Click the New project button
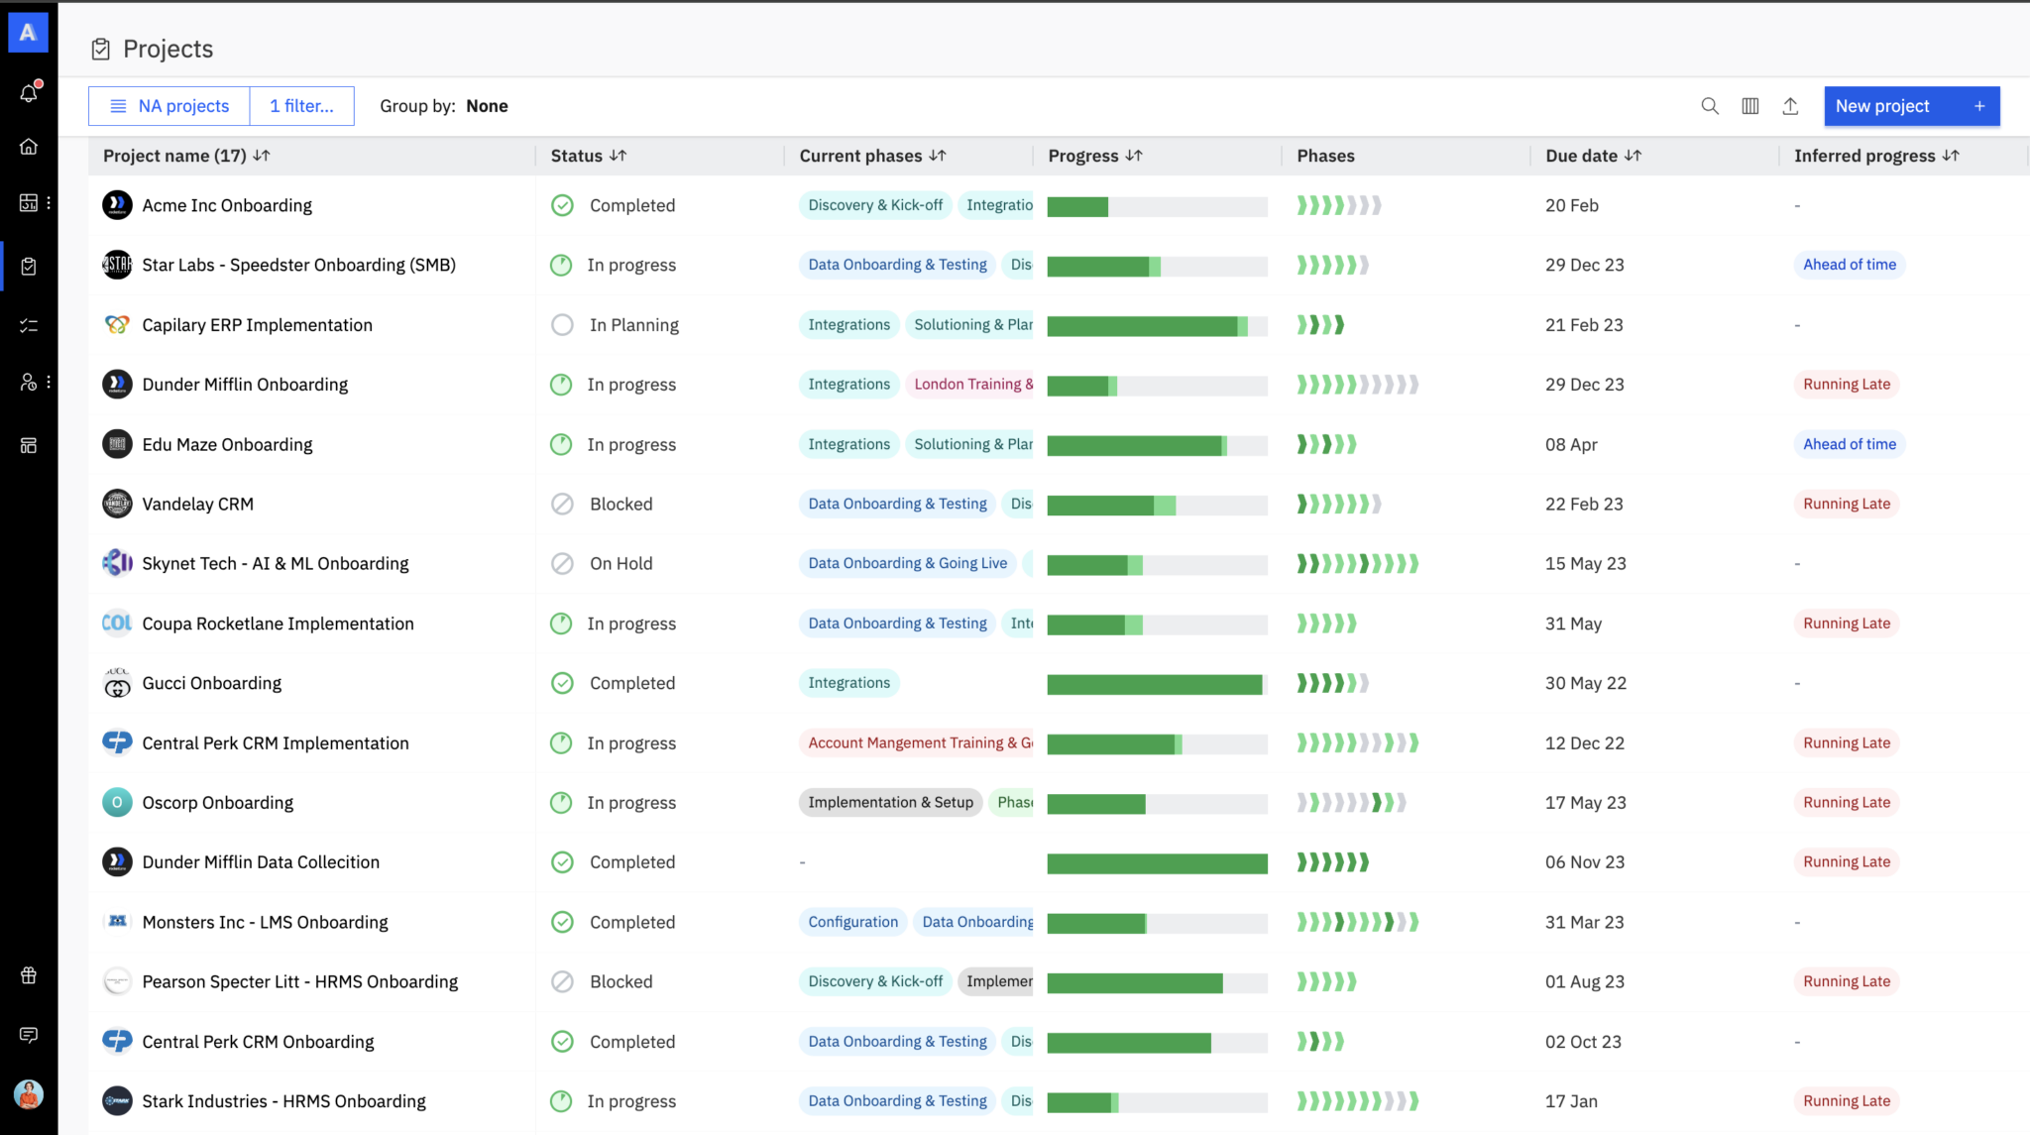The width and height of the screenshot is (2030, 1135). (x=1911, y=106)
